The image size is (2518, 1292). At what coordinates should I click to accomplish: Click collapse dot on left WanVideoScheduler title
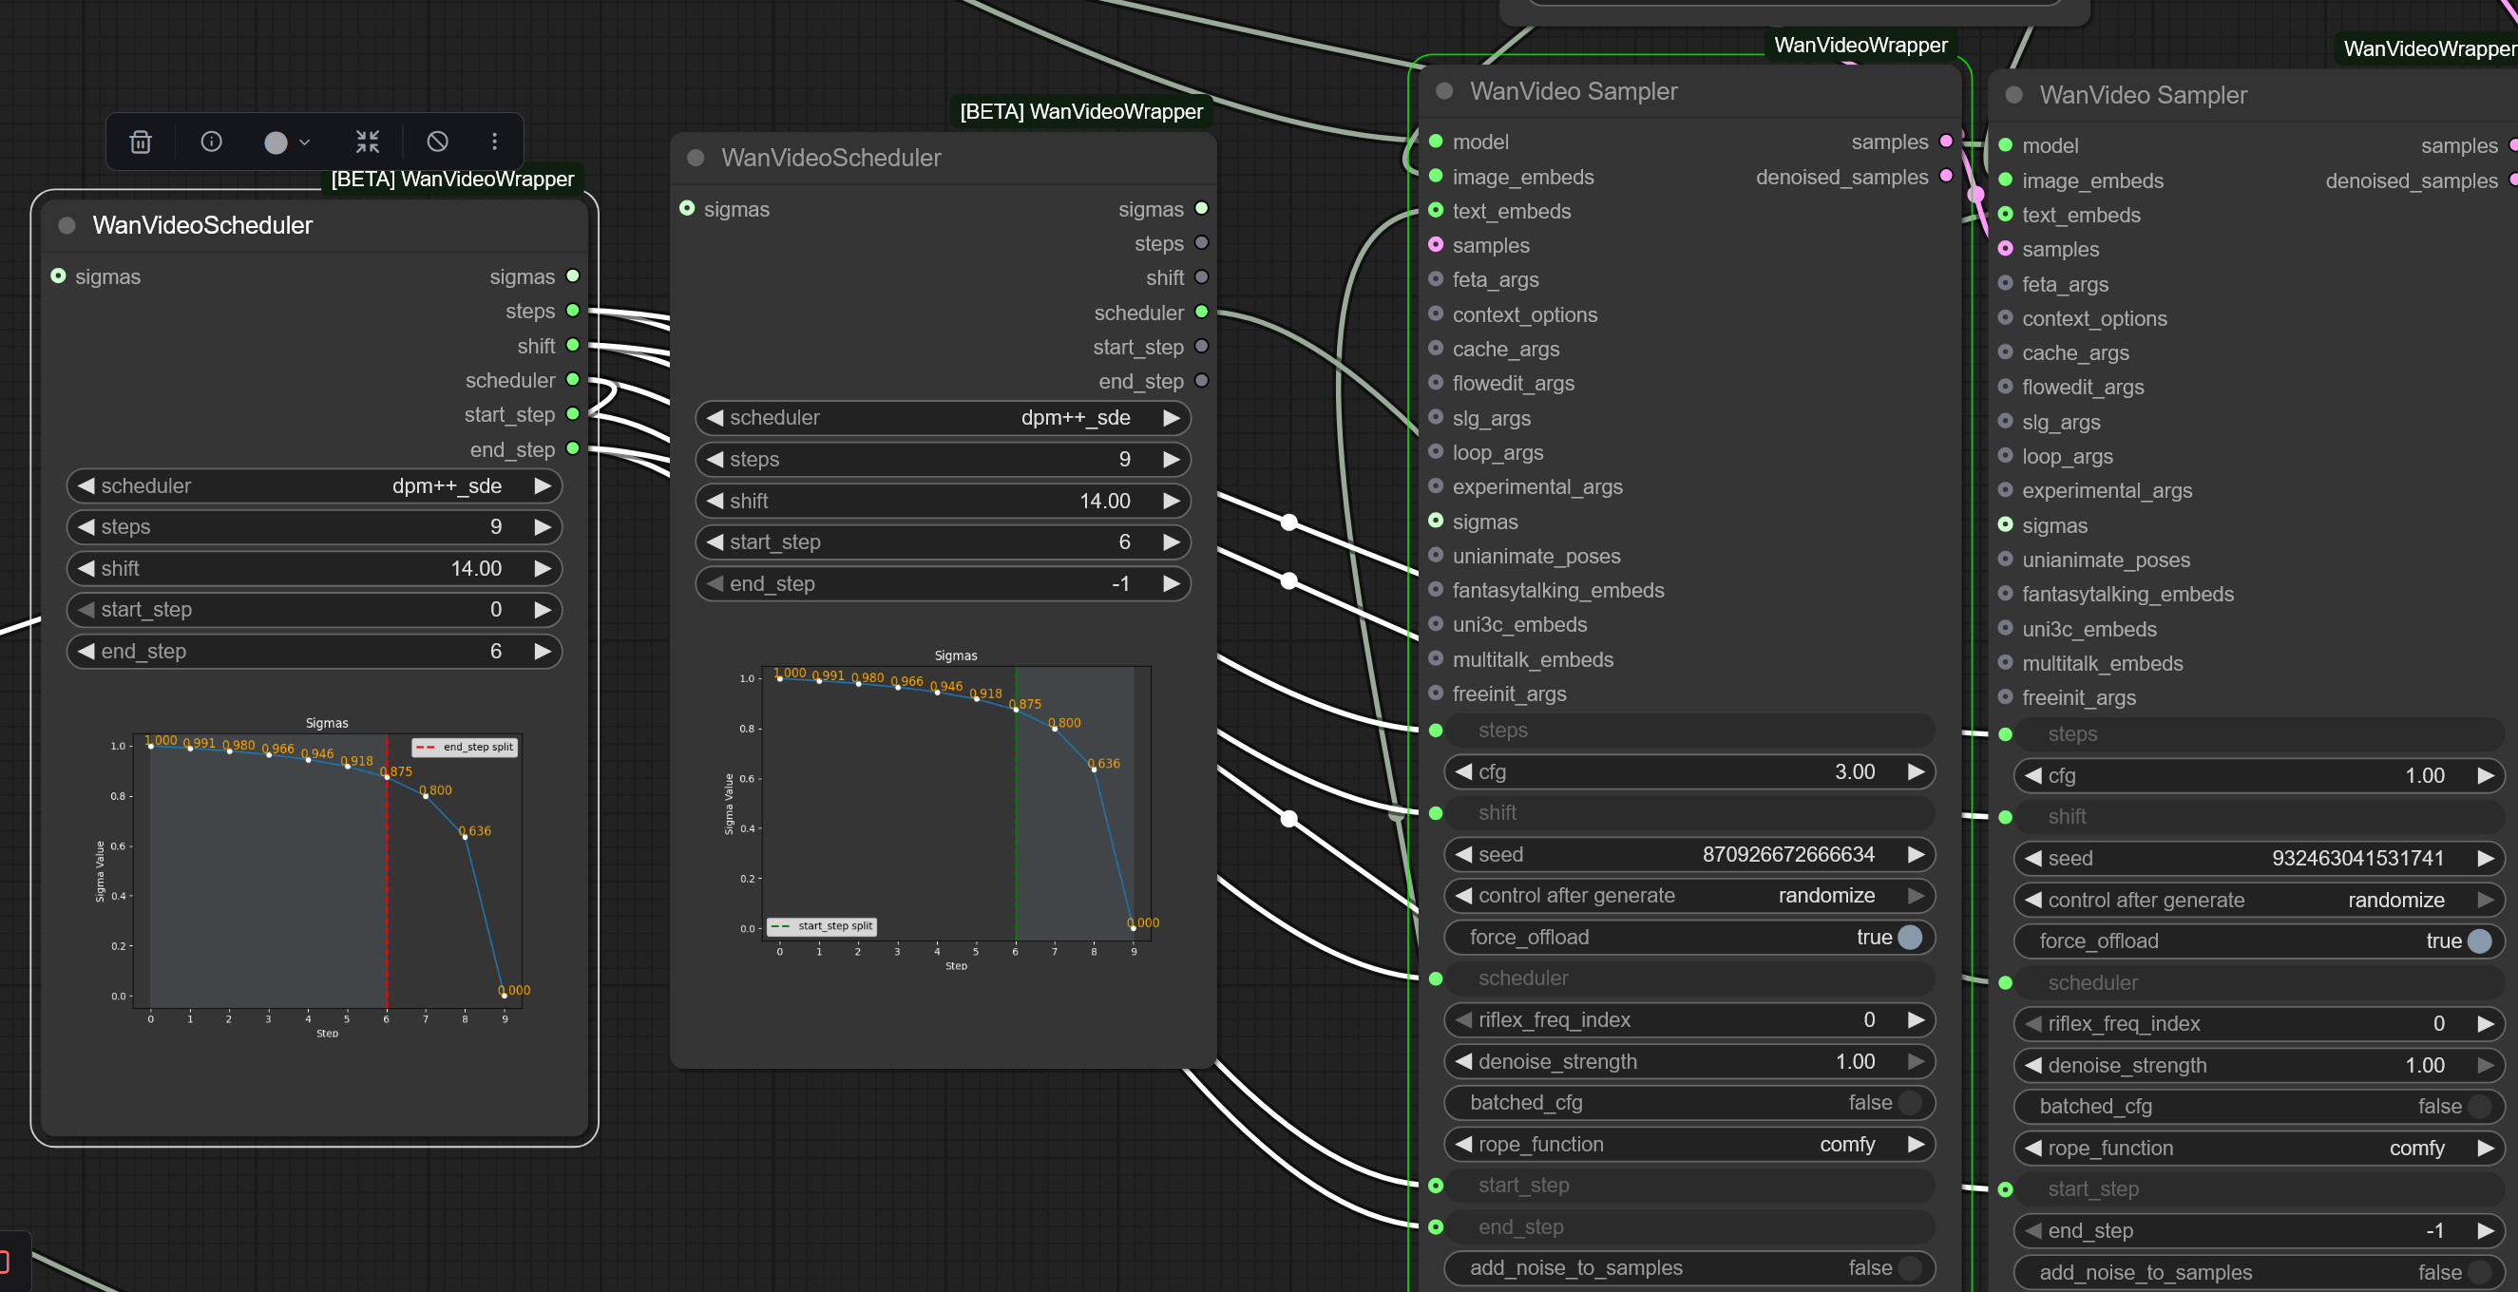(x=67, y=225)
